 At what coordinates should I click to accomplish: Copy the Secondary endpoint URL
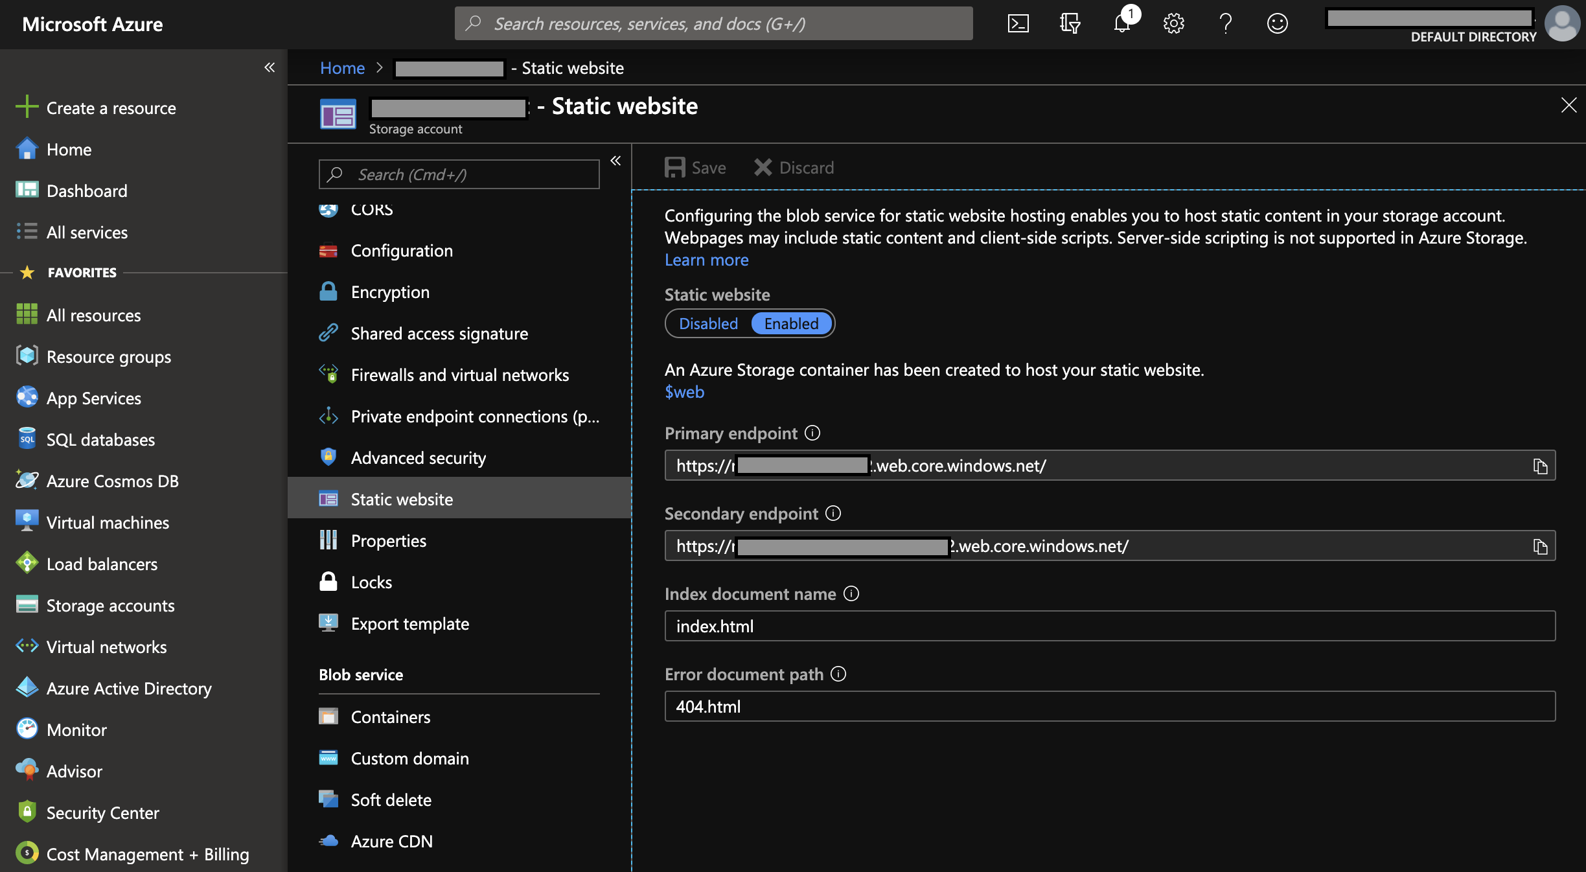tap(1540, 546)
